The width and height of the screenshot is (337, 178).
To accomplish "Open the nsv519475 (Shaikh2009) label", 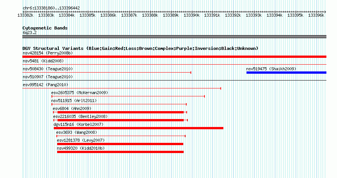I will 271,69.
